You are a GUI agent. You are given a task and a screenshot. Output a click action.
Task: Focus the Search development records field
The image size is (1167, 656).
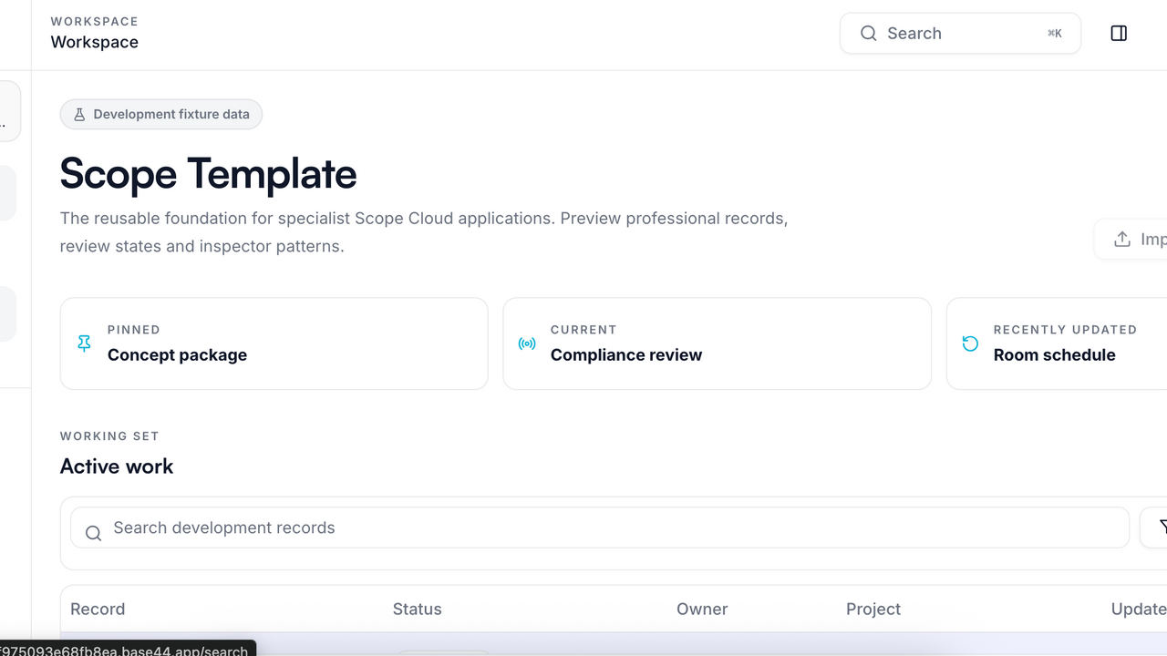click(x=600, y=528)
